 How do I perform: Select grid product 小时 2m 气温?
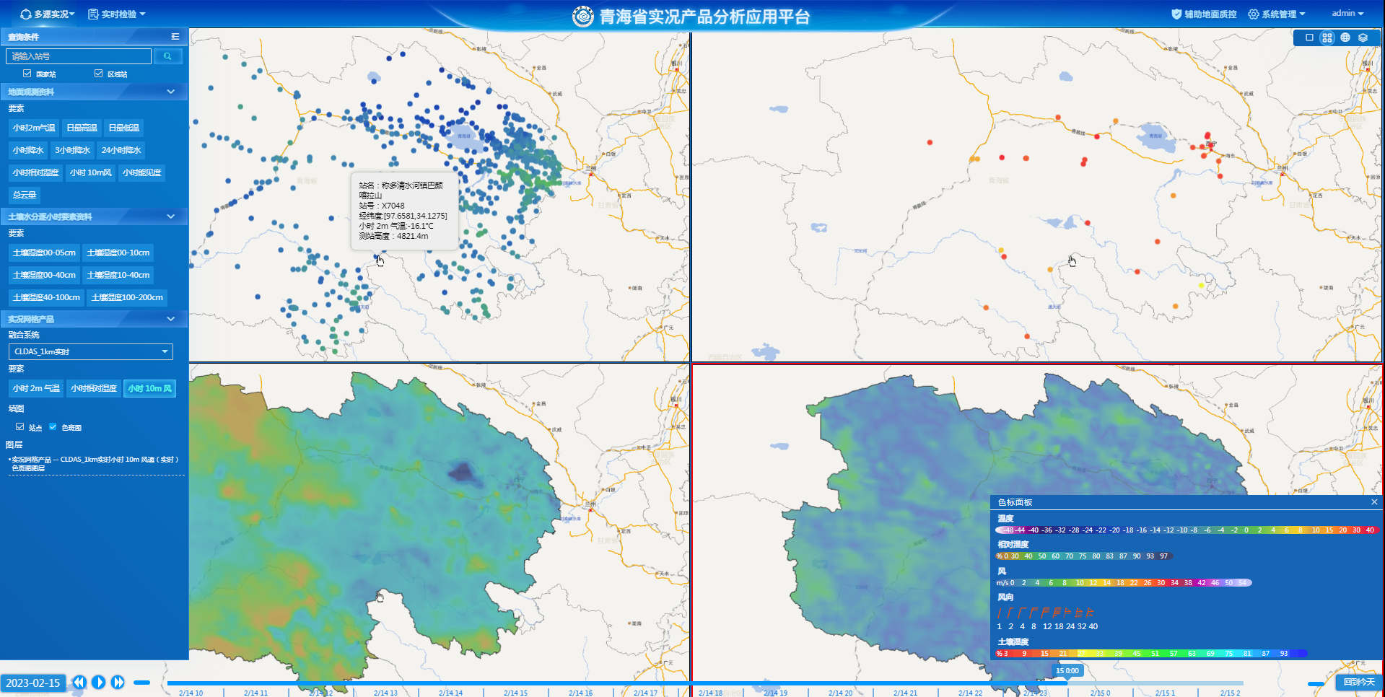tap(36, 388)
